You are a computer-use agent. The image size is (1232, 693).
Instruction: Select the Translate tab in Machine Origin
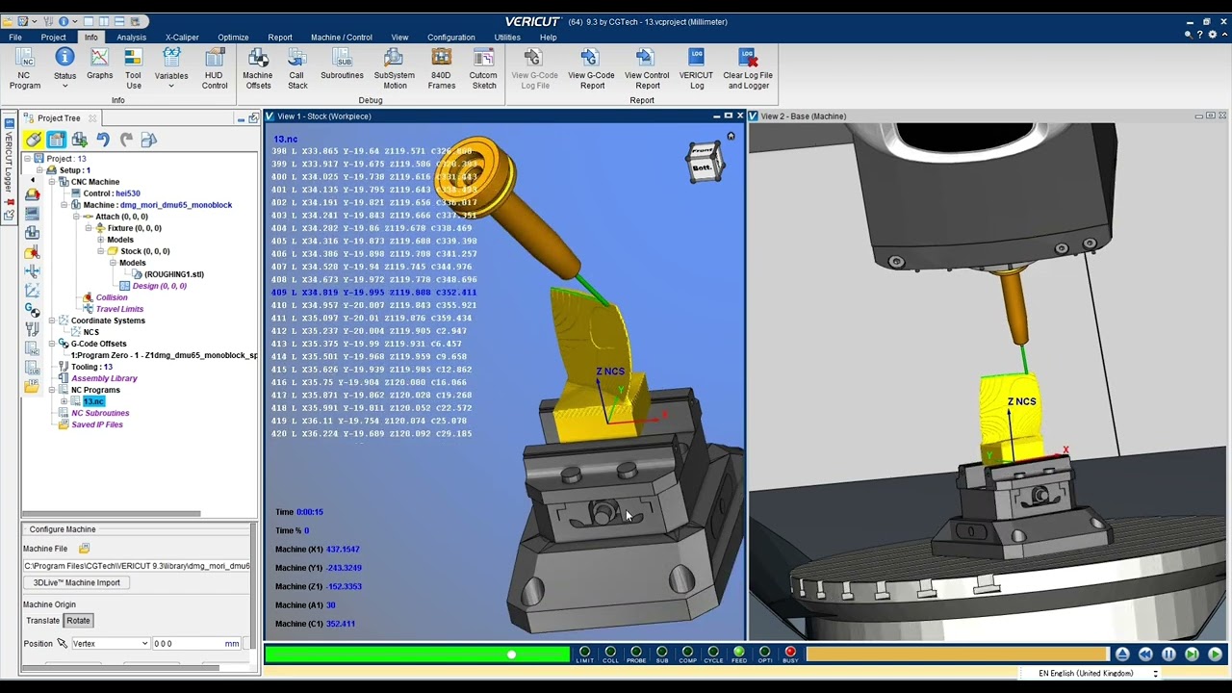42,621
